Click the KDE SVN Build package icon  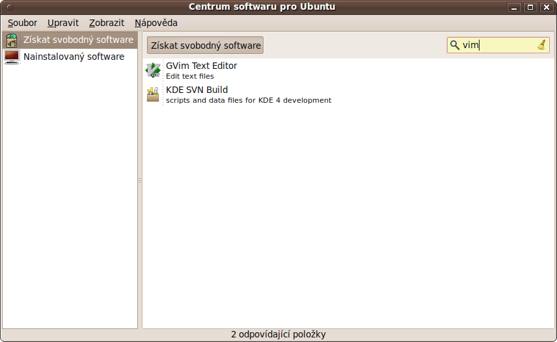[x=153, y=94]
